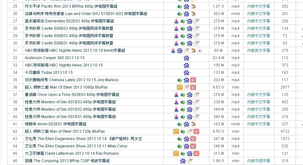
Task: Click the 2877 download count cell
Action: click(x=285, y=87)
